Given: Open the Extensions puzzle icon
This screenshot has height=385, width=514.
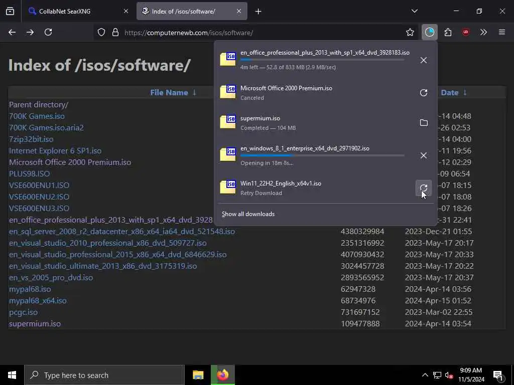Looking at the screenshot, I should click(448, 32).
